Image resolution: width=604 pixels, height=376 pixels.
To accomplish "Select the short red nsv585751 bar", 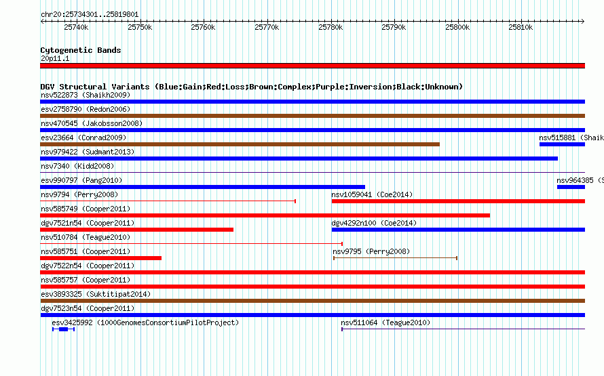I will tap(100, 258).
